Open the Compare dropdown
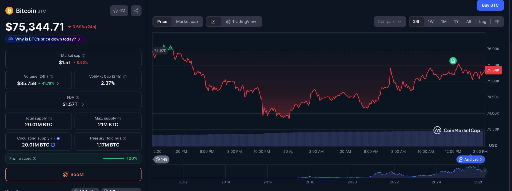The image size is (512, 191). click(x=390, y=22)
